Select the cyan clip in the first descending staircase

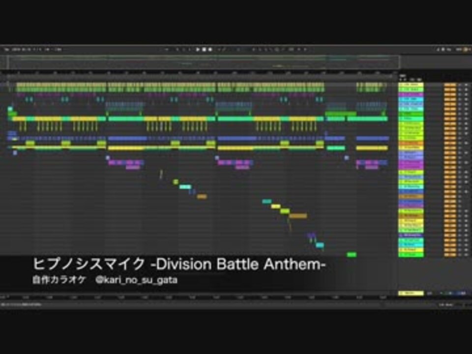coord(185,187)
